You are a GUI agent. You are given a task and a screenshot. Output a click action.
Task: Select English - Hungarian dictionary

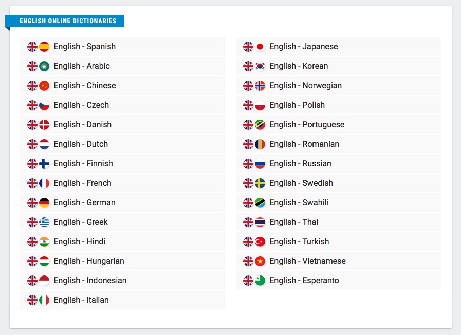tap(88, 261)
